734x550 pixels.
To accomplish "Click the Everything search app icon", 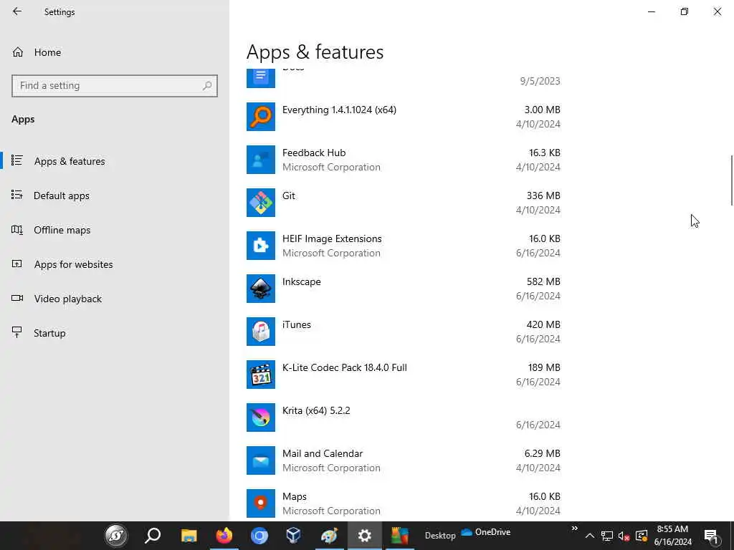I will pos(261,117).
